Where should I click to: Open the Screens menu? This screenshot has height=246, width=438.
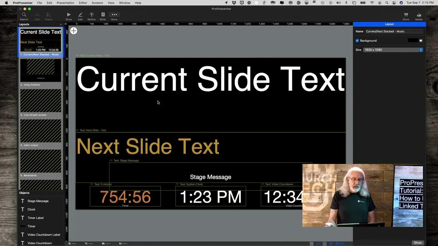pyautogui.click(x=97, y=3)
